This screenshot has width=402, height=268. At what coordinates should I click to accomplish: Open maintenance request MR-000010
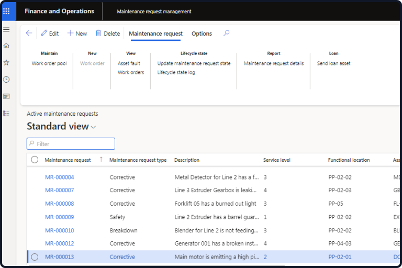point(60,230)
